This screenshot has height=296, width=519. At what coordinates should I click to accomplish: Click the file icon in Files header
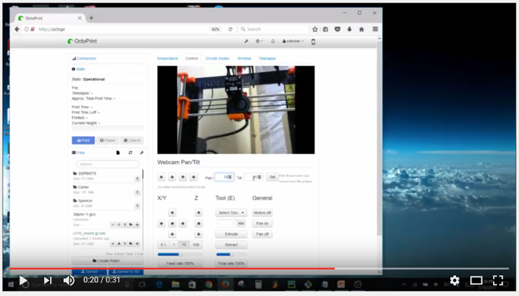click(x=118, y=153)
